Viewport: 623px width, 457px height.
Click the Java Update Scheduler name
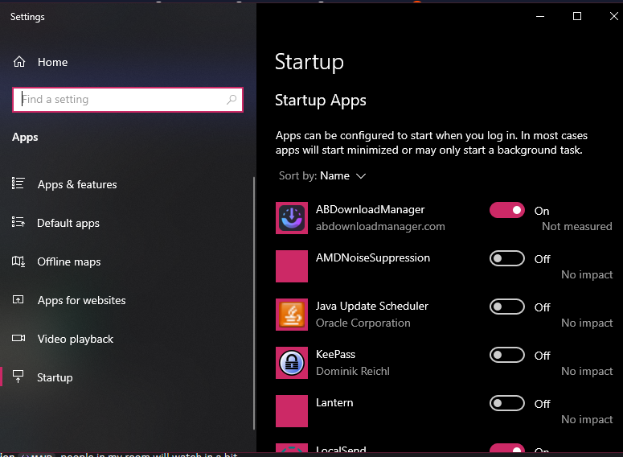(372, 306)
